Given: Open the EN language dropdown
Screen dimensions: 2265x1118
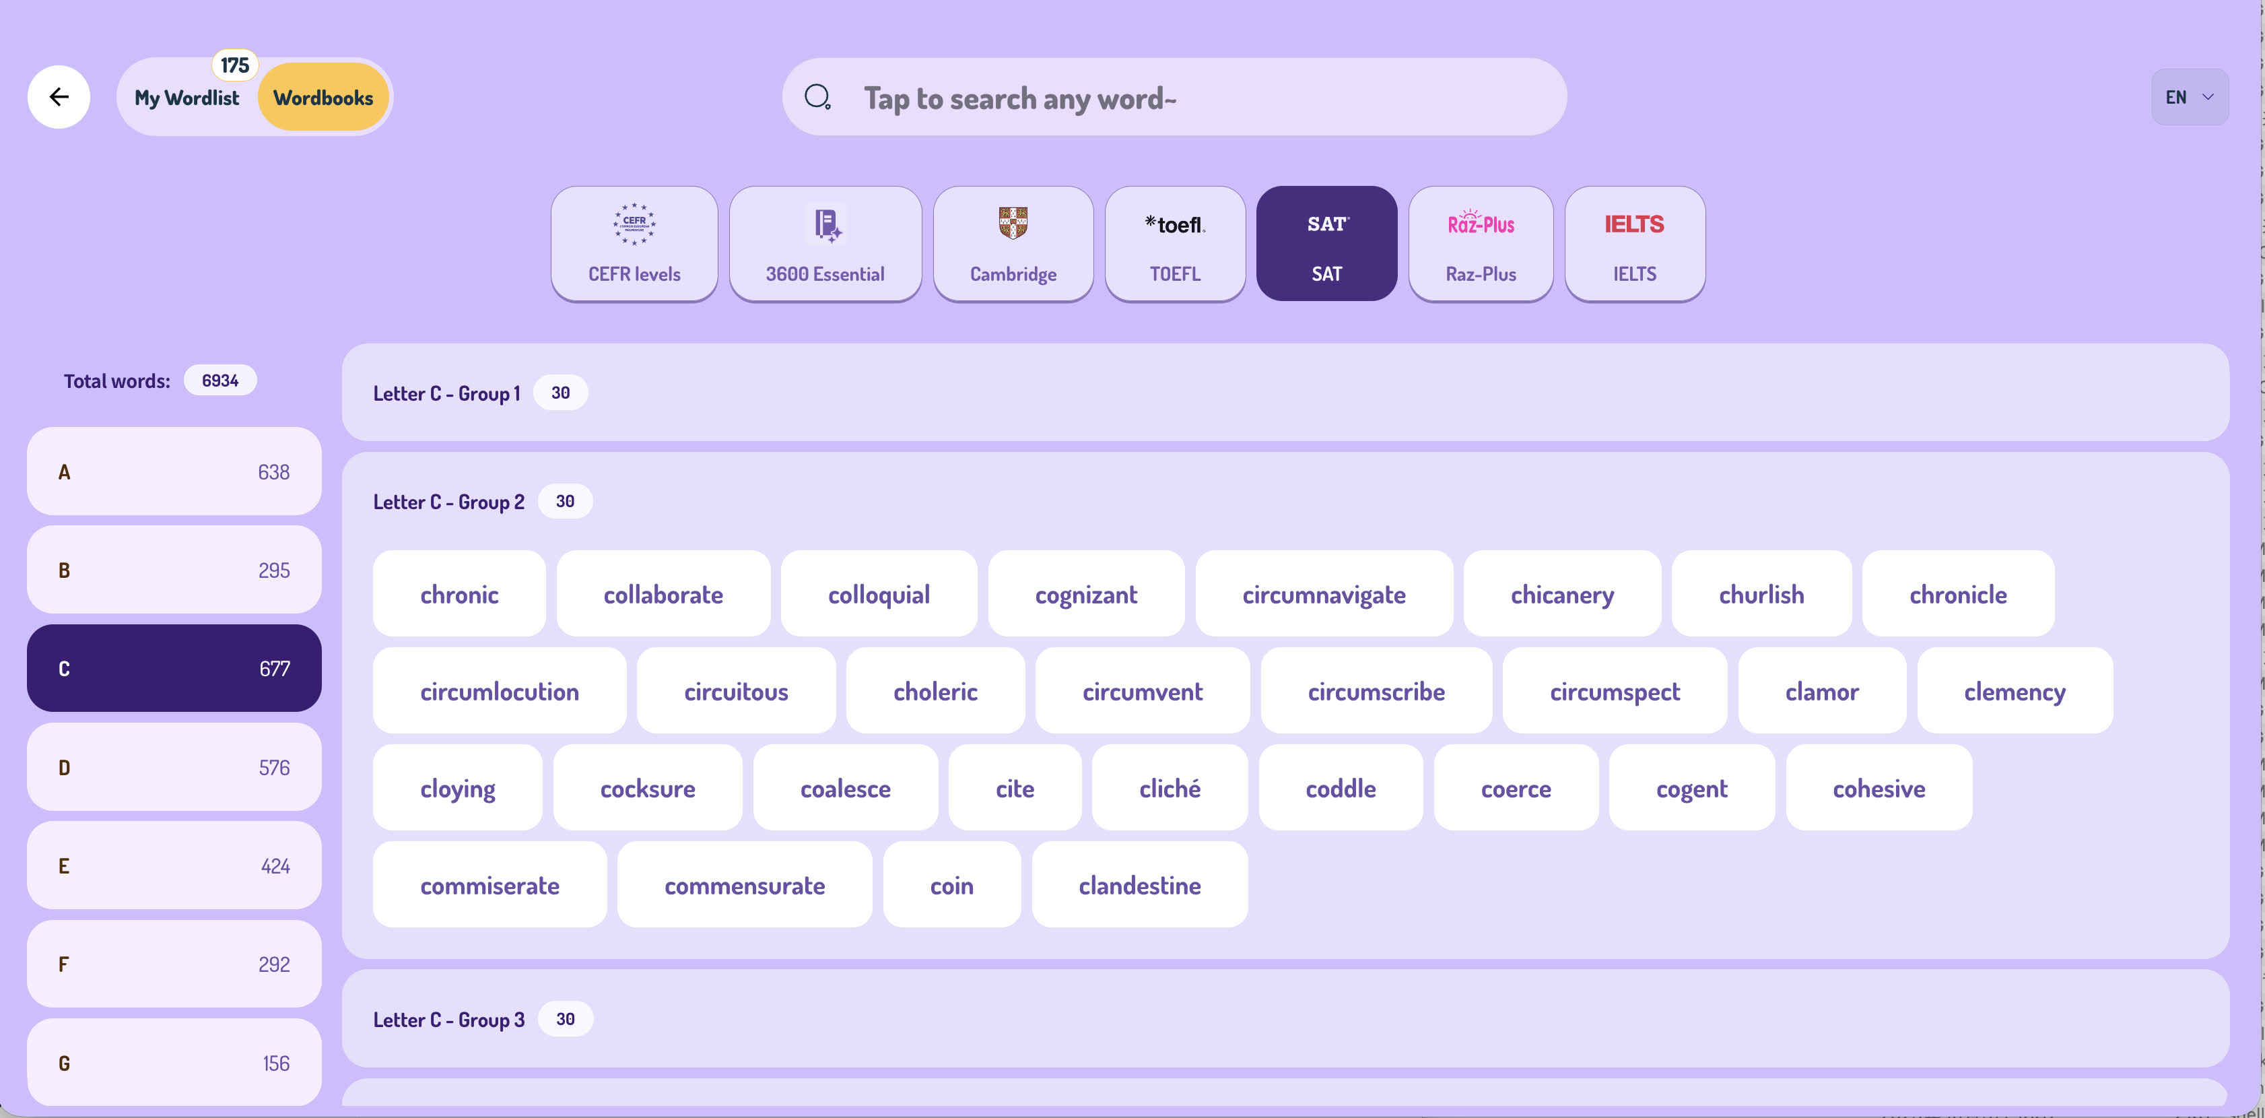Looking at the screenshot, I should coord(2190,97).
